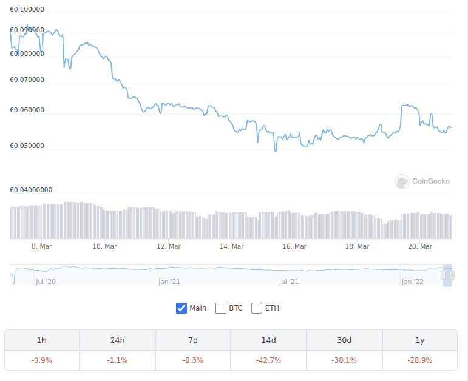Select the 14d timeframe tab
This screenshot has height=381, width=468.
coord(269,340)
